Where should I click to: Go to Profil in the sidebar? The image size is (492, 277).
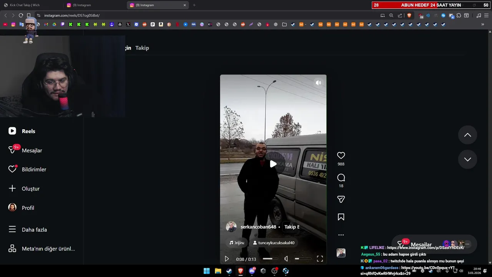[22, 208]
